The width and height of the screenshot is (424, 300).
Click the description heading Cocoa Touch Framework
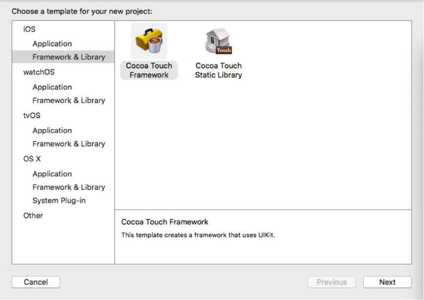click(165, 222)
